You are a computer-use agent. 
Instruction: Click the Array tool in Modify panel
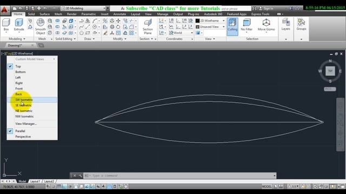coord(131,33)
